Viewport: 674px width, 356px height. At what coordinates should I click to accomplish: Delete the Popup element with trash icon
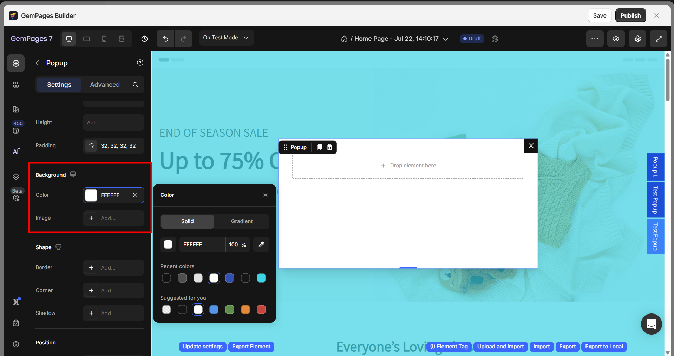point(329,147)
